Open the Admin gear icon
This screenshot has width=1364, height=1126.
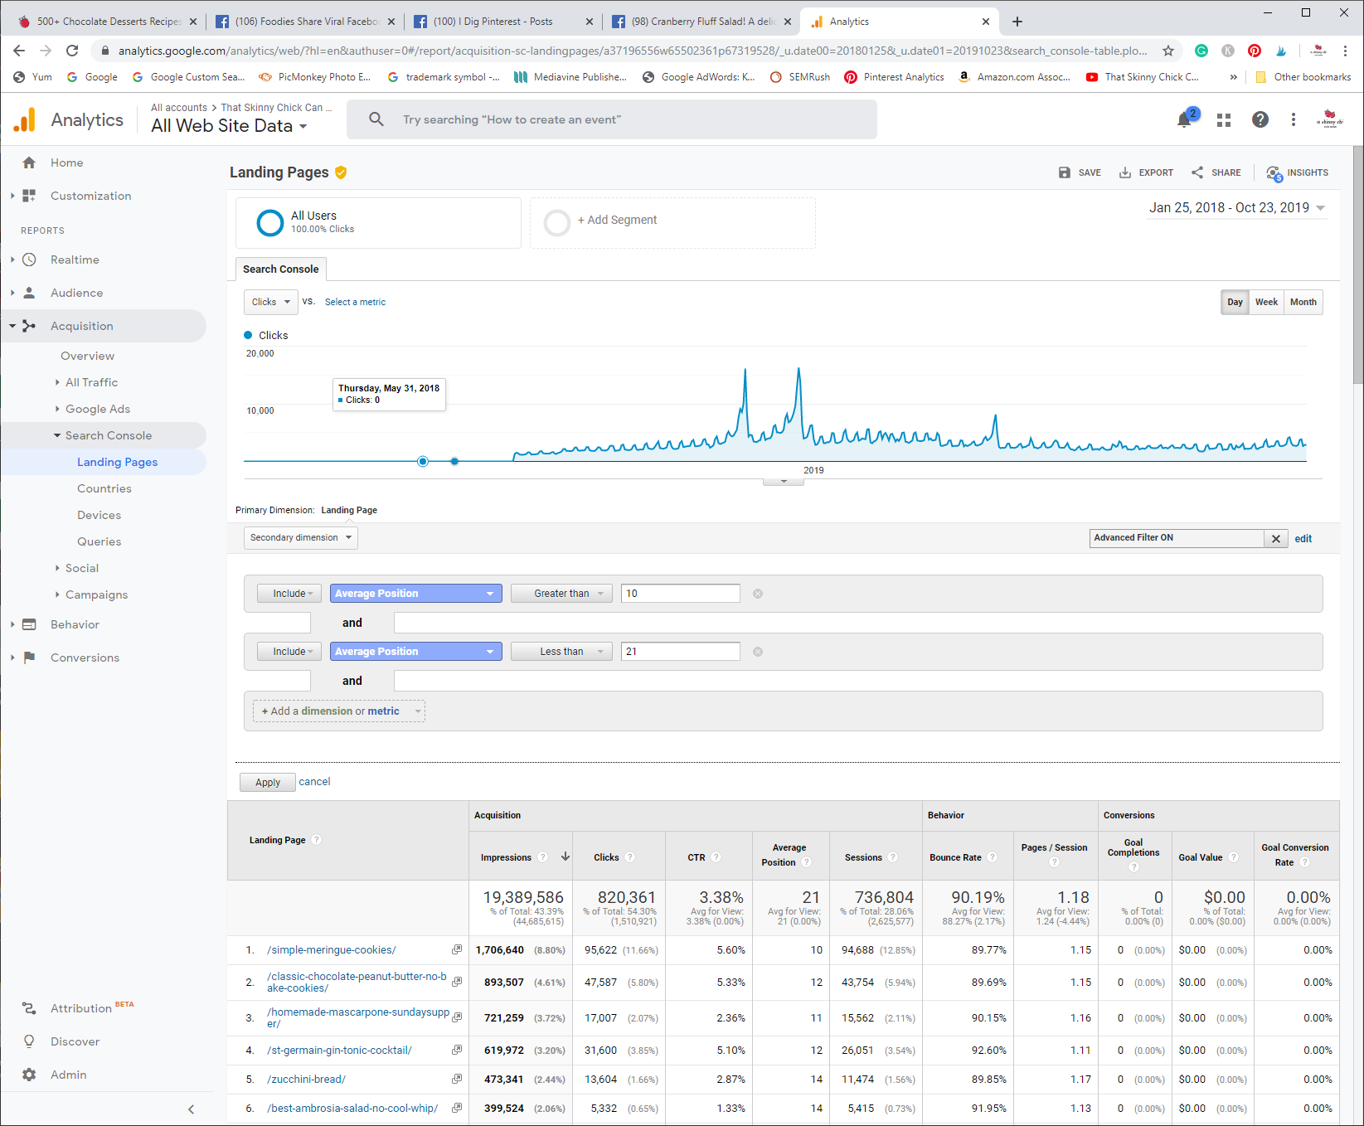[29, 1075]
